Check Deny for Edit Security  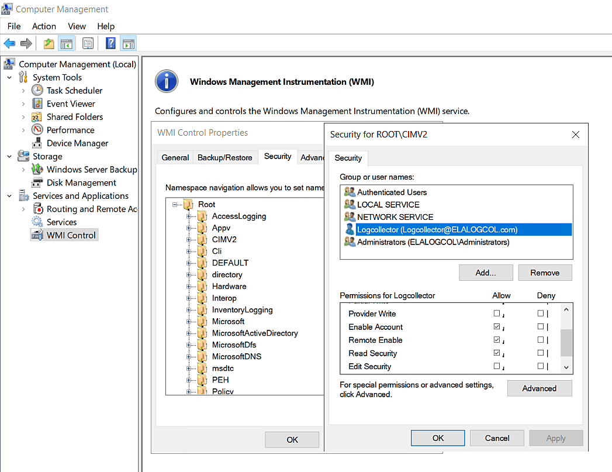[541, 366]
